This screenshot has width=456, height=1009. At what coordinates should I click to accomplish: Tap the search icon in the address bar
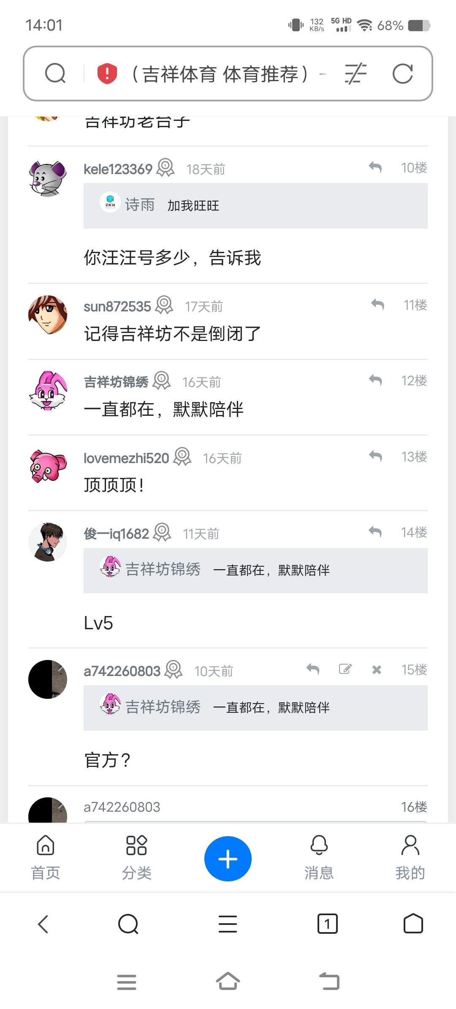pos(55,74)
